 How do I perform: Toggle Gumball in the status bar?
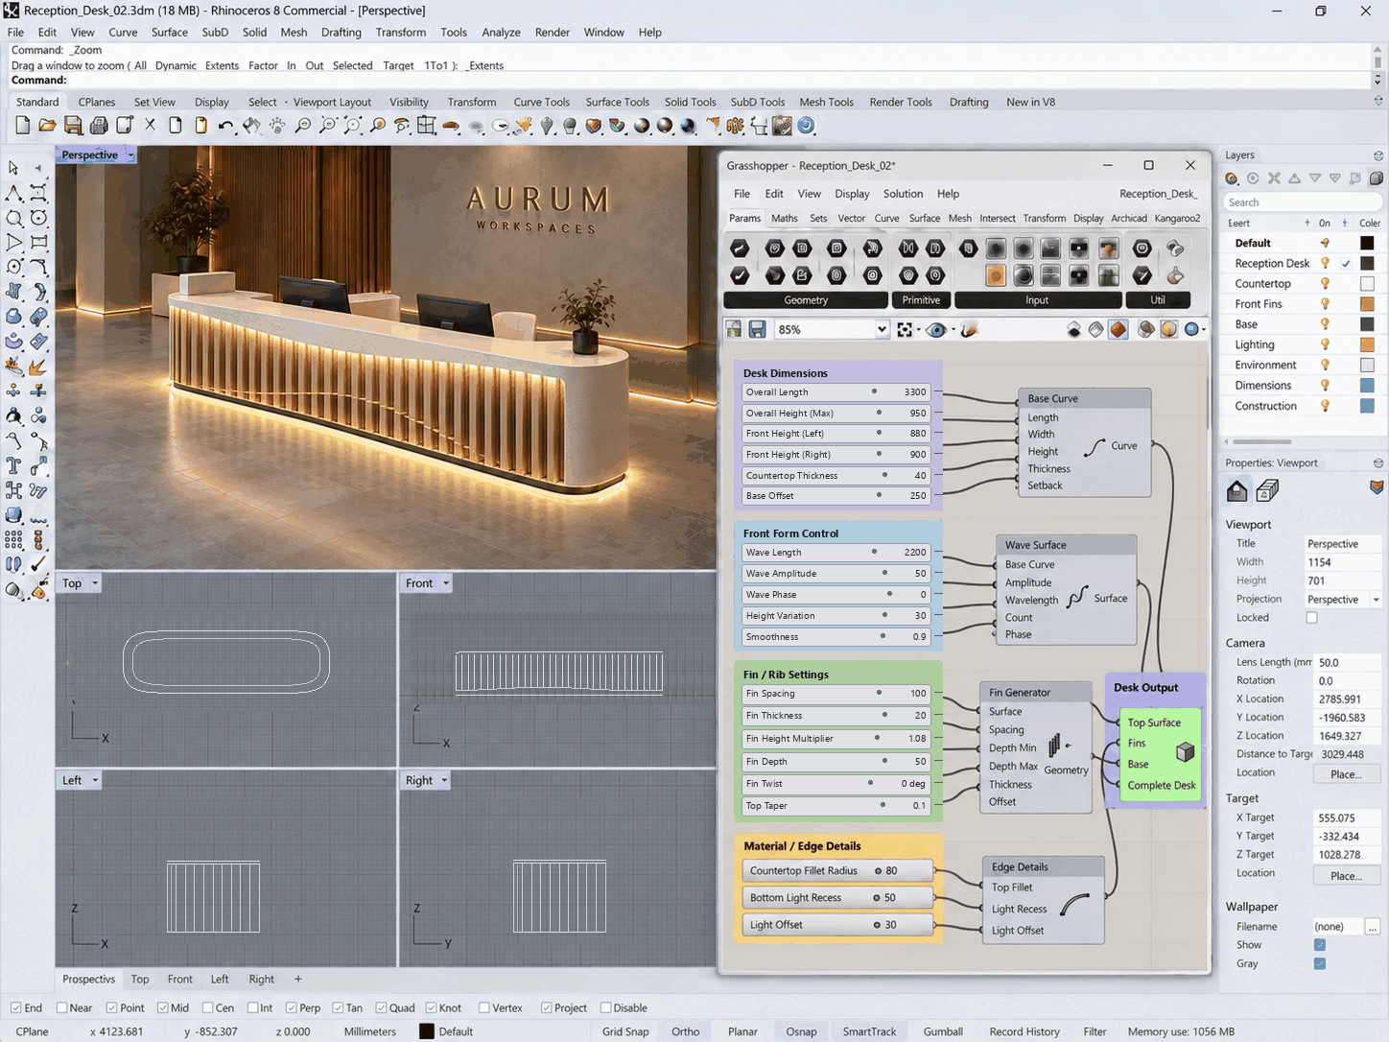click(x=943, y=1031)
